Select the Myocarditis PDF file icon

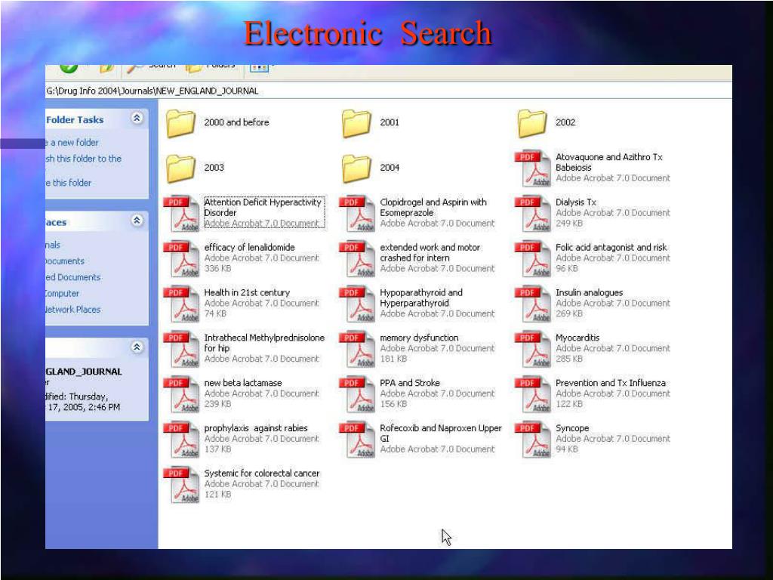click(533, 350)
